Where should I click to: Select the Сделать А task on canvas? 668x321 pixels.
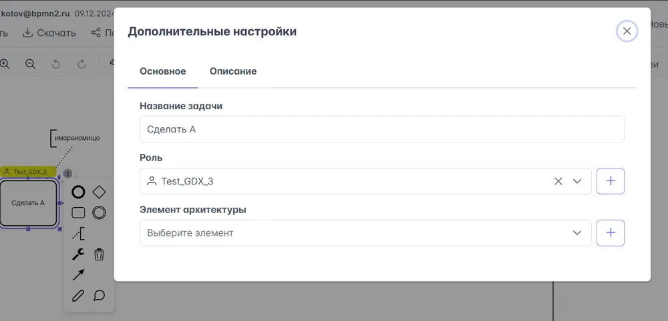point(28,203)
